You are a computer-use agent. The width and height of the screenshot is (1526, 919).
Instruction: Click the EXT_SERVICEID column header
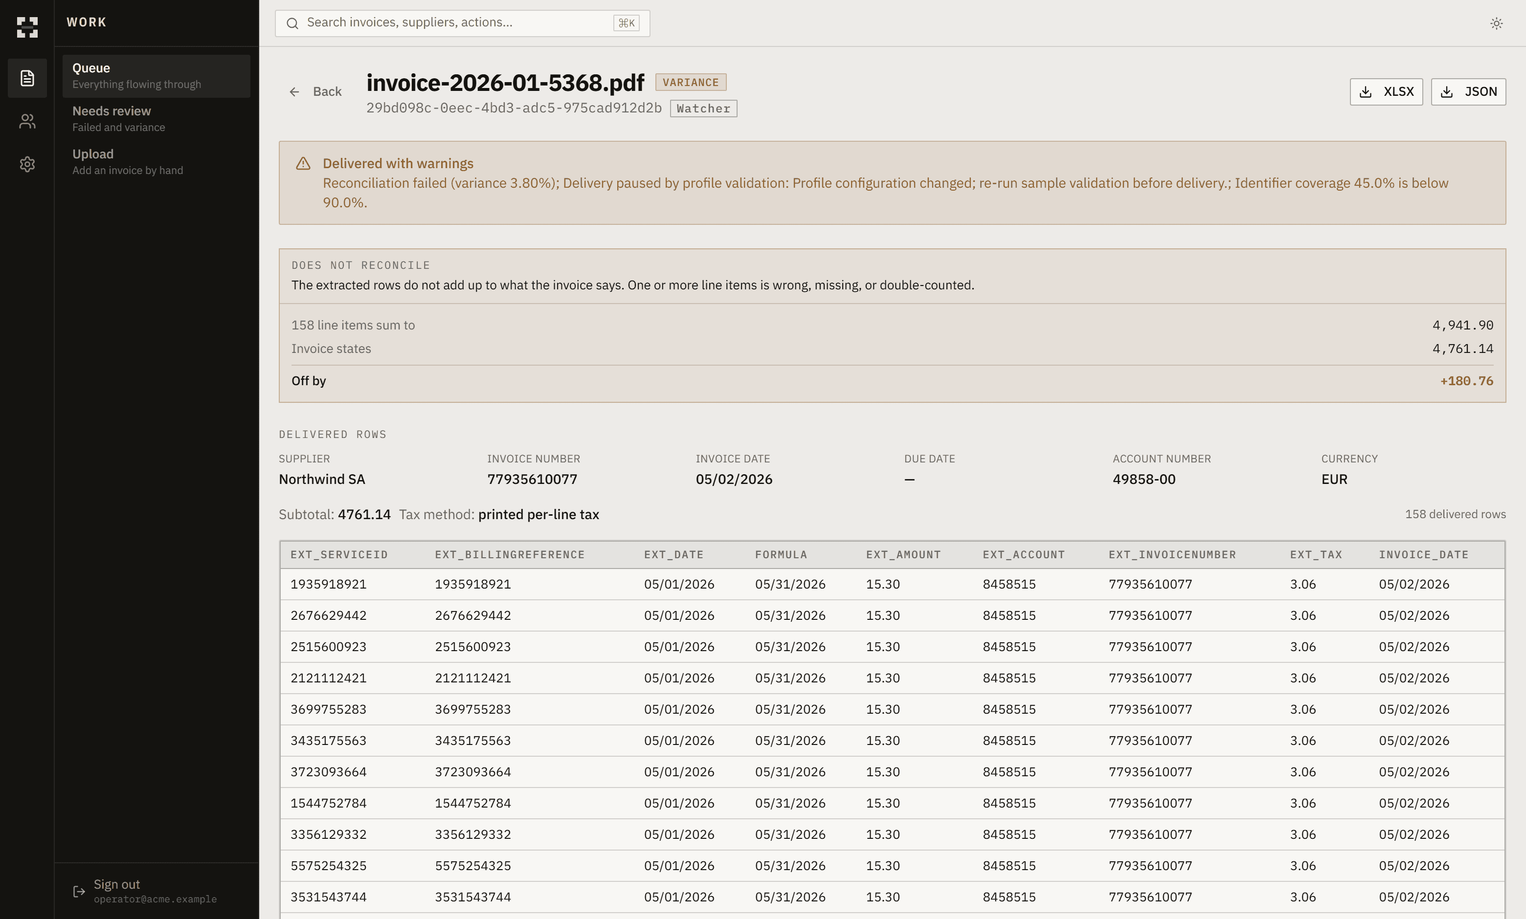[339, 554]
